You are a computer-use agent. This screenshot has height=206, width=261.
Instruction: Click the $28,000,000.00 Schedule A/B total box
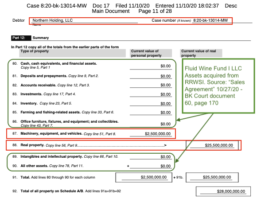[x=223, y=191]
